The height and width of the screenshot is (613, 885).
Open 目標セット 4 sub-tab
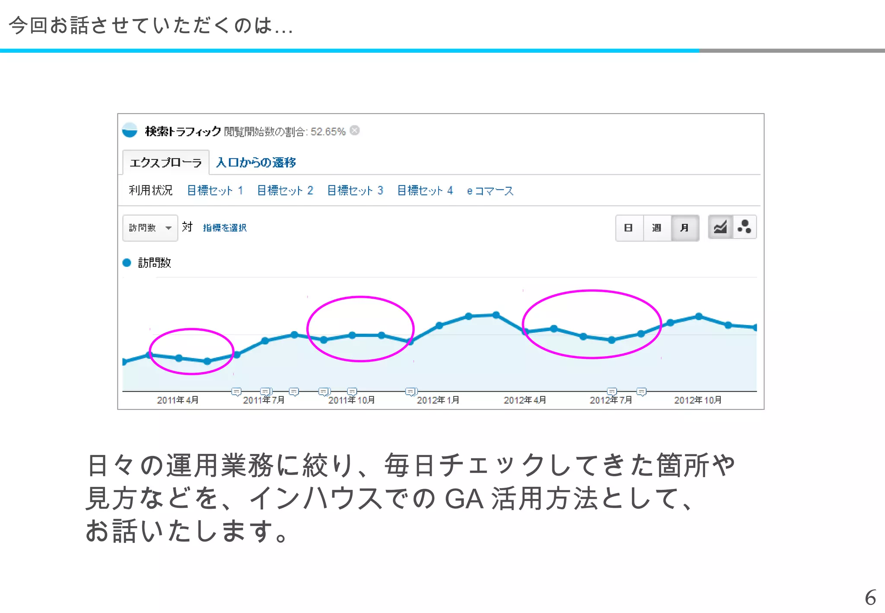click(425, 190)
